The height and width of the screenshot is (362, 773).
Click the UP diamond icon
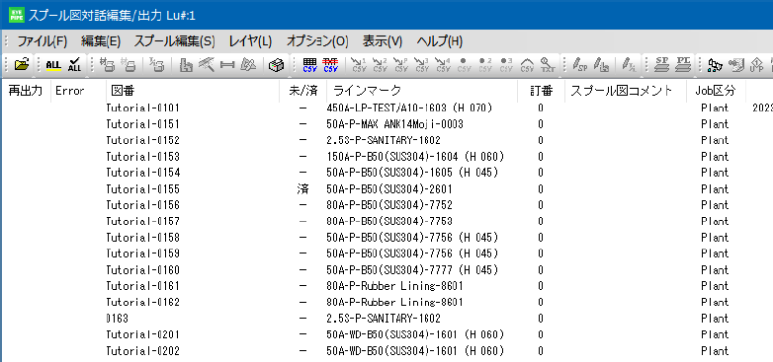757,65
